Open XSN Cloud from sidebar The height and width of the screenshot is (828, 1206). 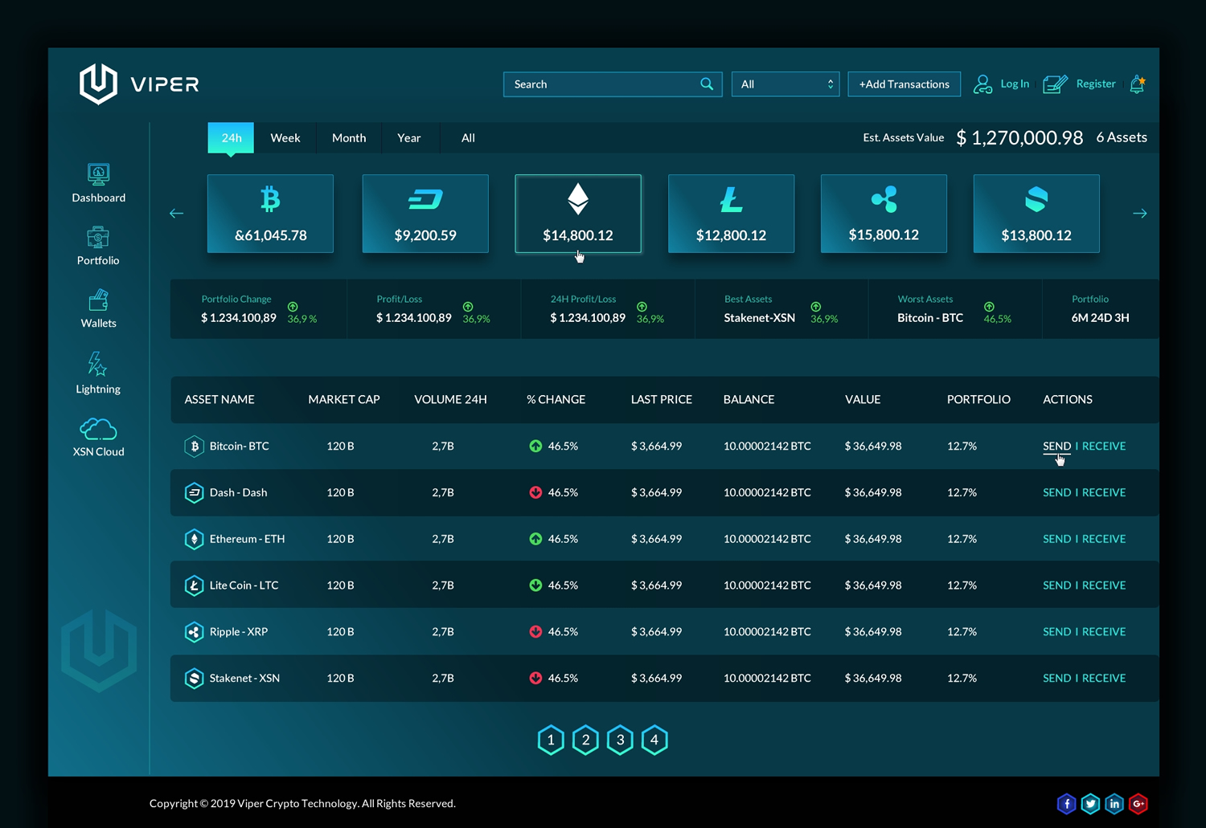click(x=98, y=437)
